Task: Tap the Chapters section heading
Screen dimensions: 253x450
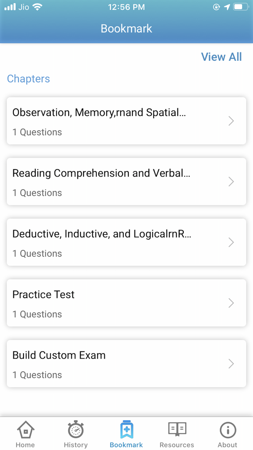Action: click(x=29, y=78)
